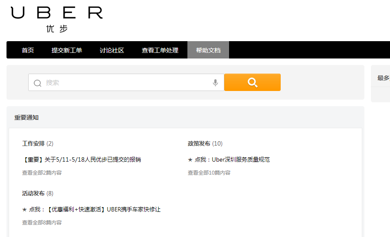The image size is (390, 237).
Task: Open the 活动发布 (8) category heading
Action: click(38, 194)
